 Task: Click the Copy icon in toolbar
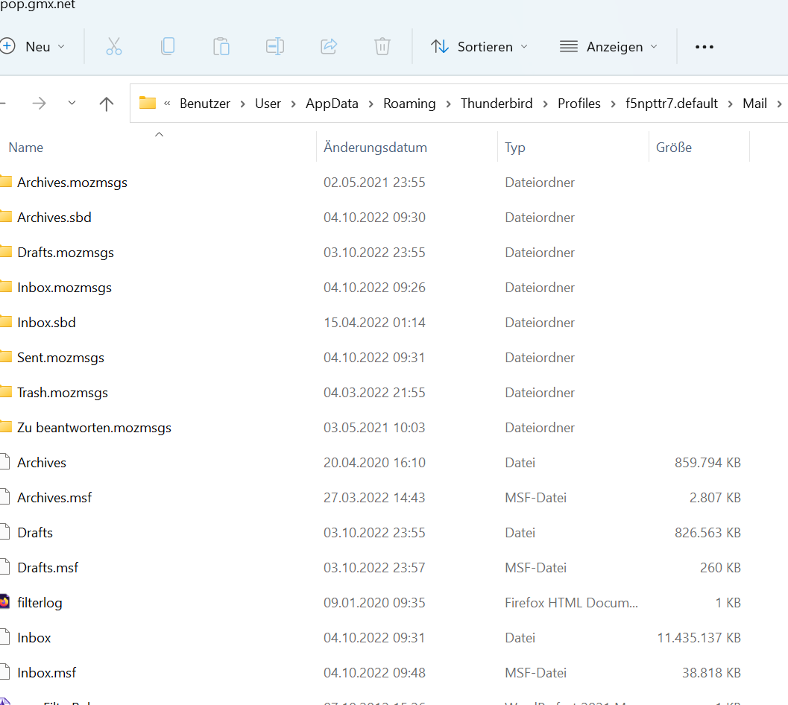tap(168, 46)
